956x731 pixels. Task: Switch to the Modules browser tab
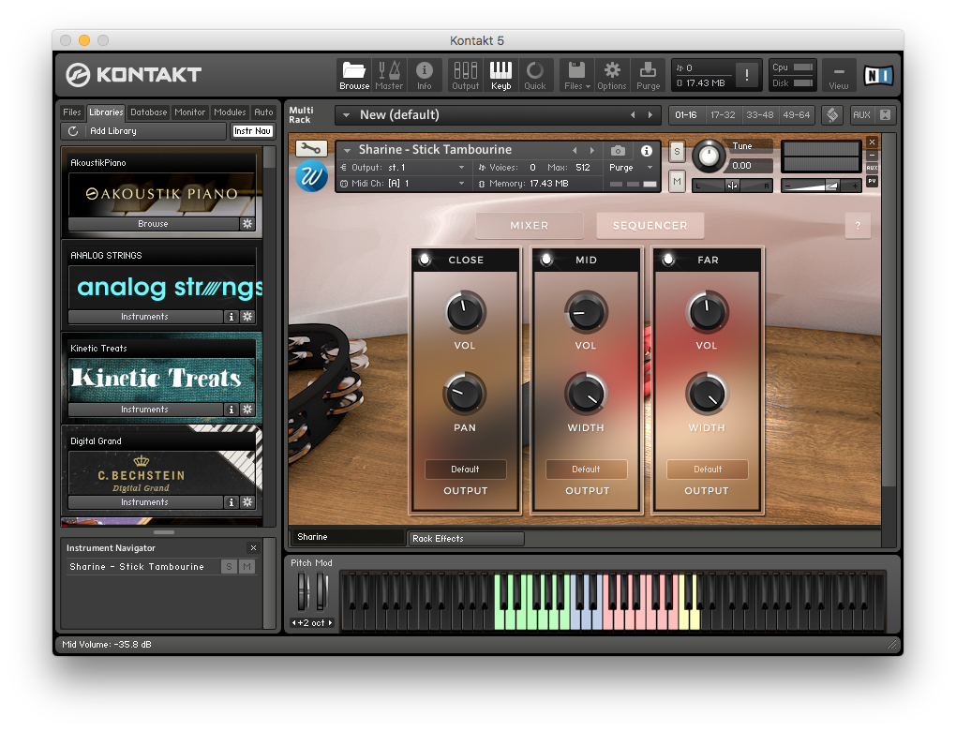(x=230, y=112)
